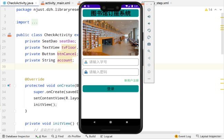Close the activity_main.xml tab
The height and width of the screenshot is (139, 224).
click(x=73, y=3)
